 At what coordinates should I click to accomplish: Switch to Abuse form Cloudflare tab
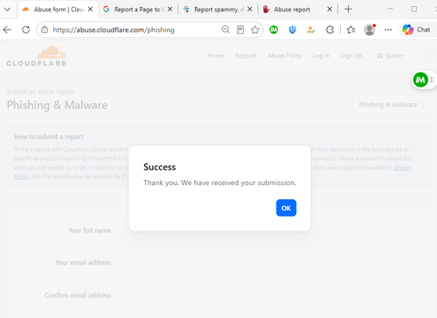57,10
